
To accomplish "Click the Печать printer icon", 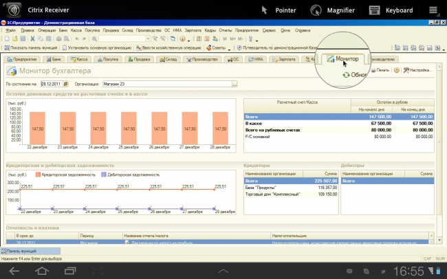I will coord(373,70).
